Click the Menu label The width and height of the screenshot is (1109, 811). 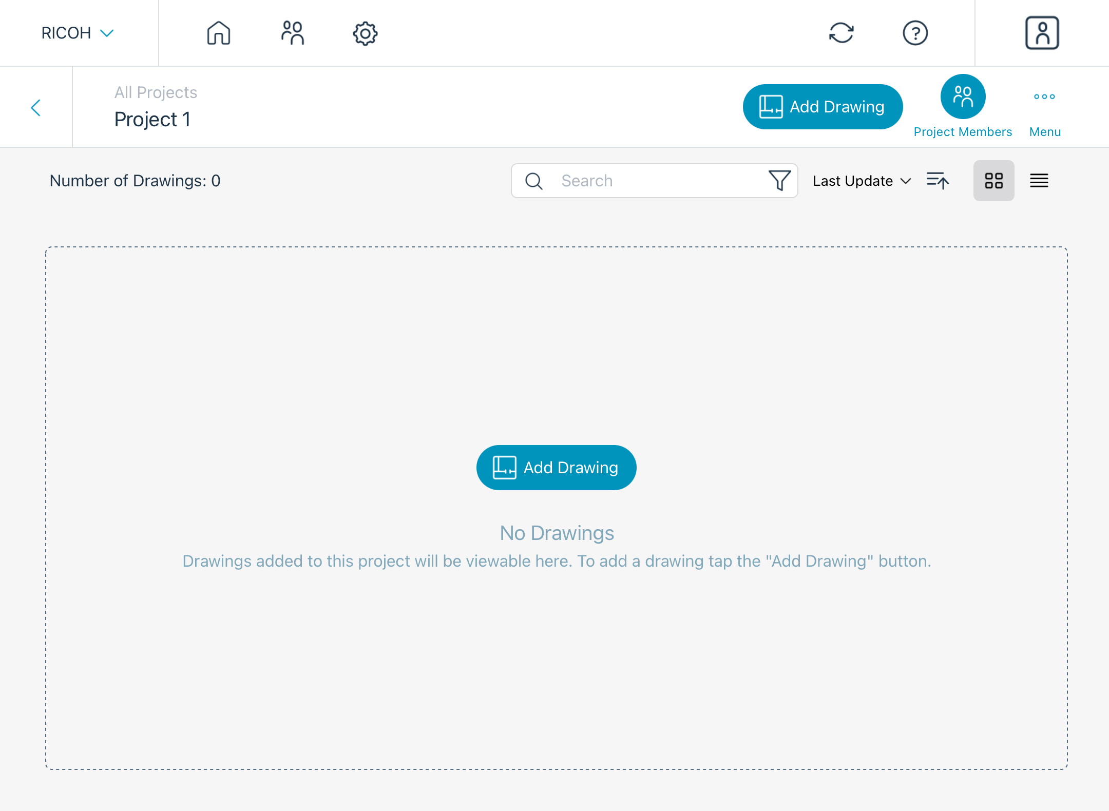(x=1045, y=132)
